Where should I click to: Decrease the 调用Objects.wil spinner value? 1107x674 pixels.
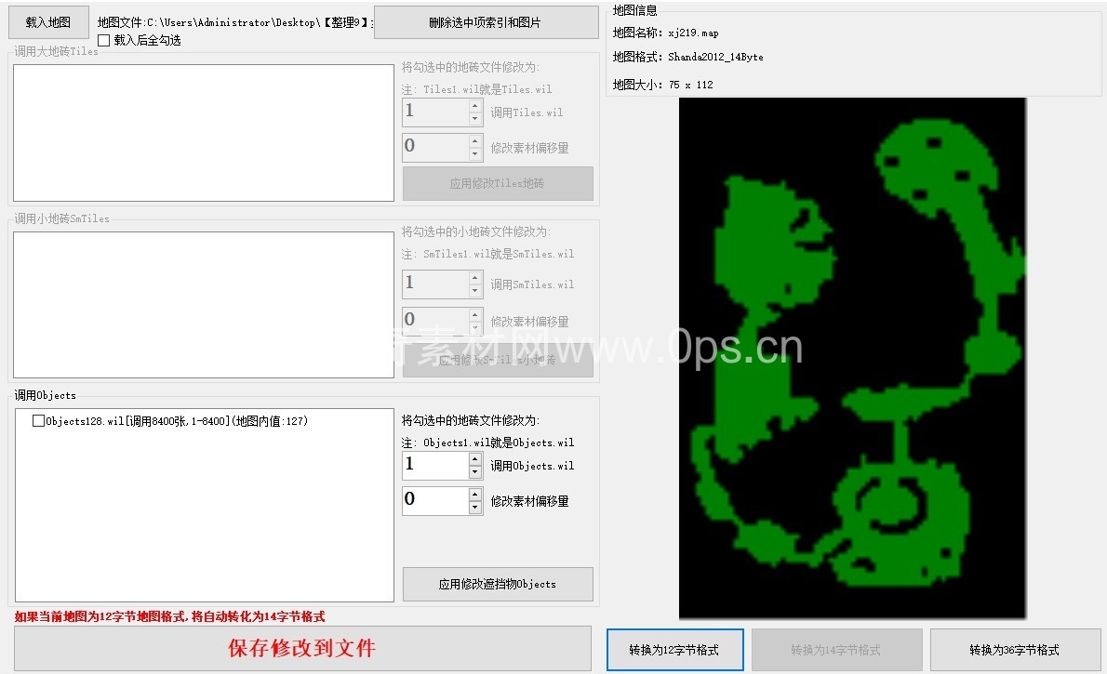pos(475,472)
